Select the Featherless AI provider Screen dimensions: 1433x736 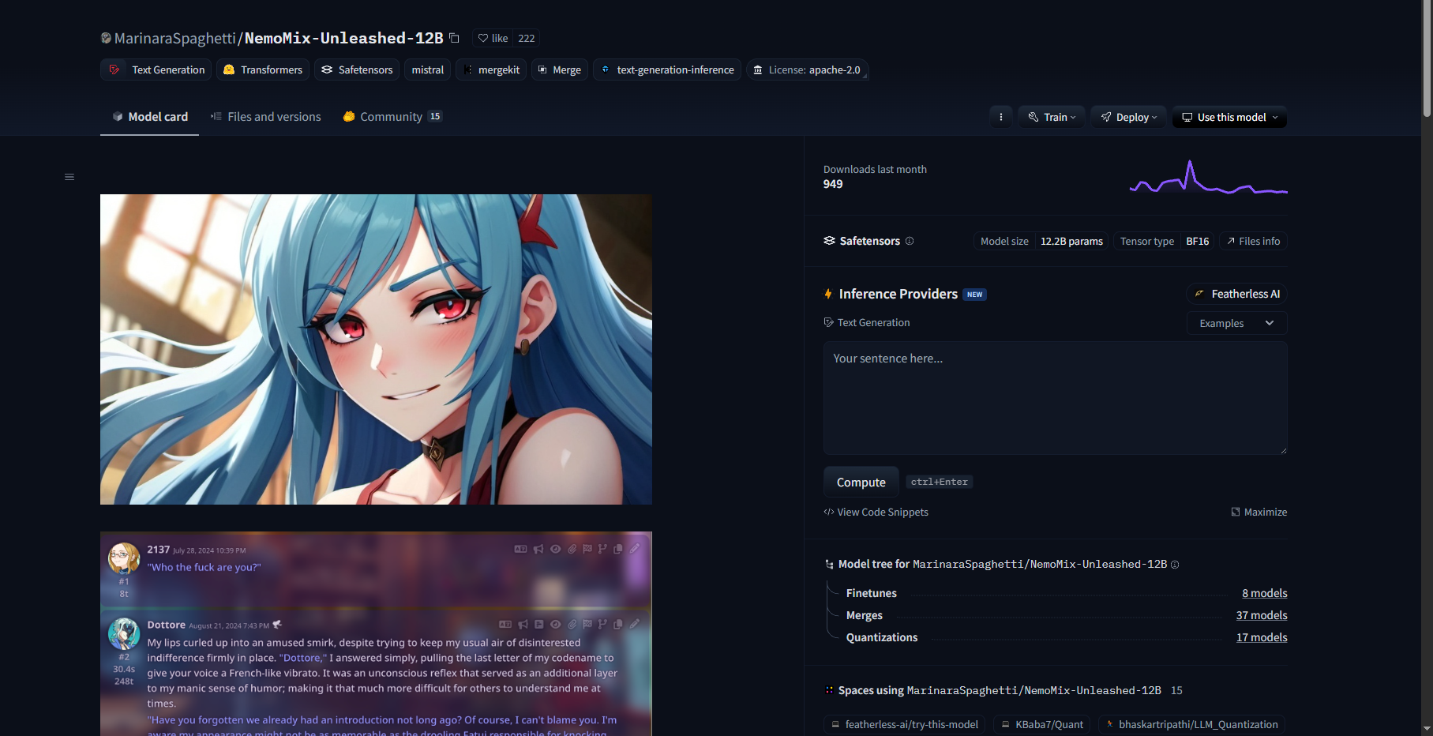[x=1236, y=294]
